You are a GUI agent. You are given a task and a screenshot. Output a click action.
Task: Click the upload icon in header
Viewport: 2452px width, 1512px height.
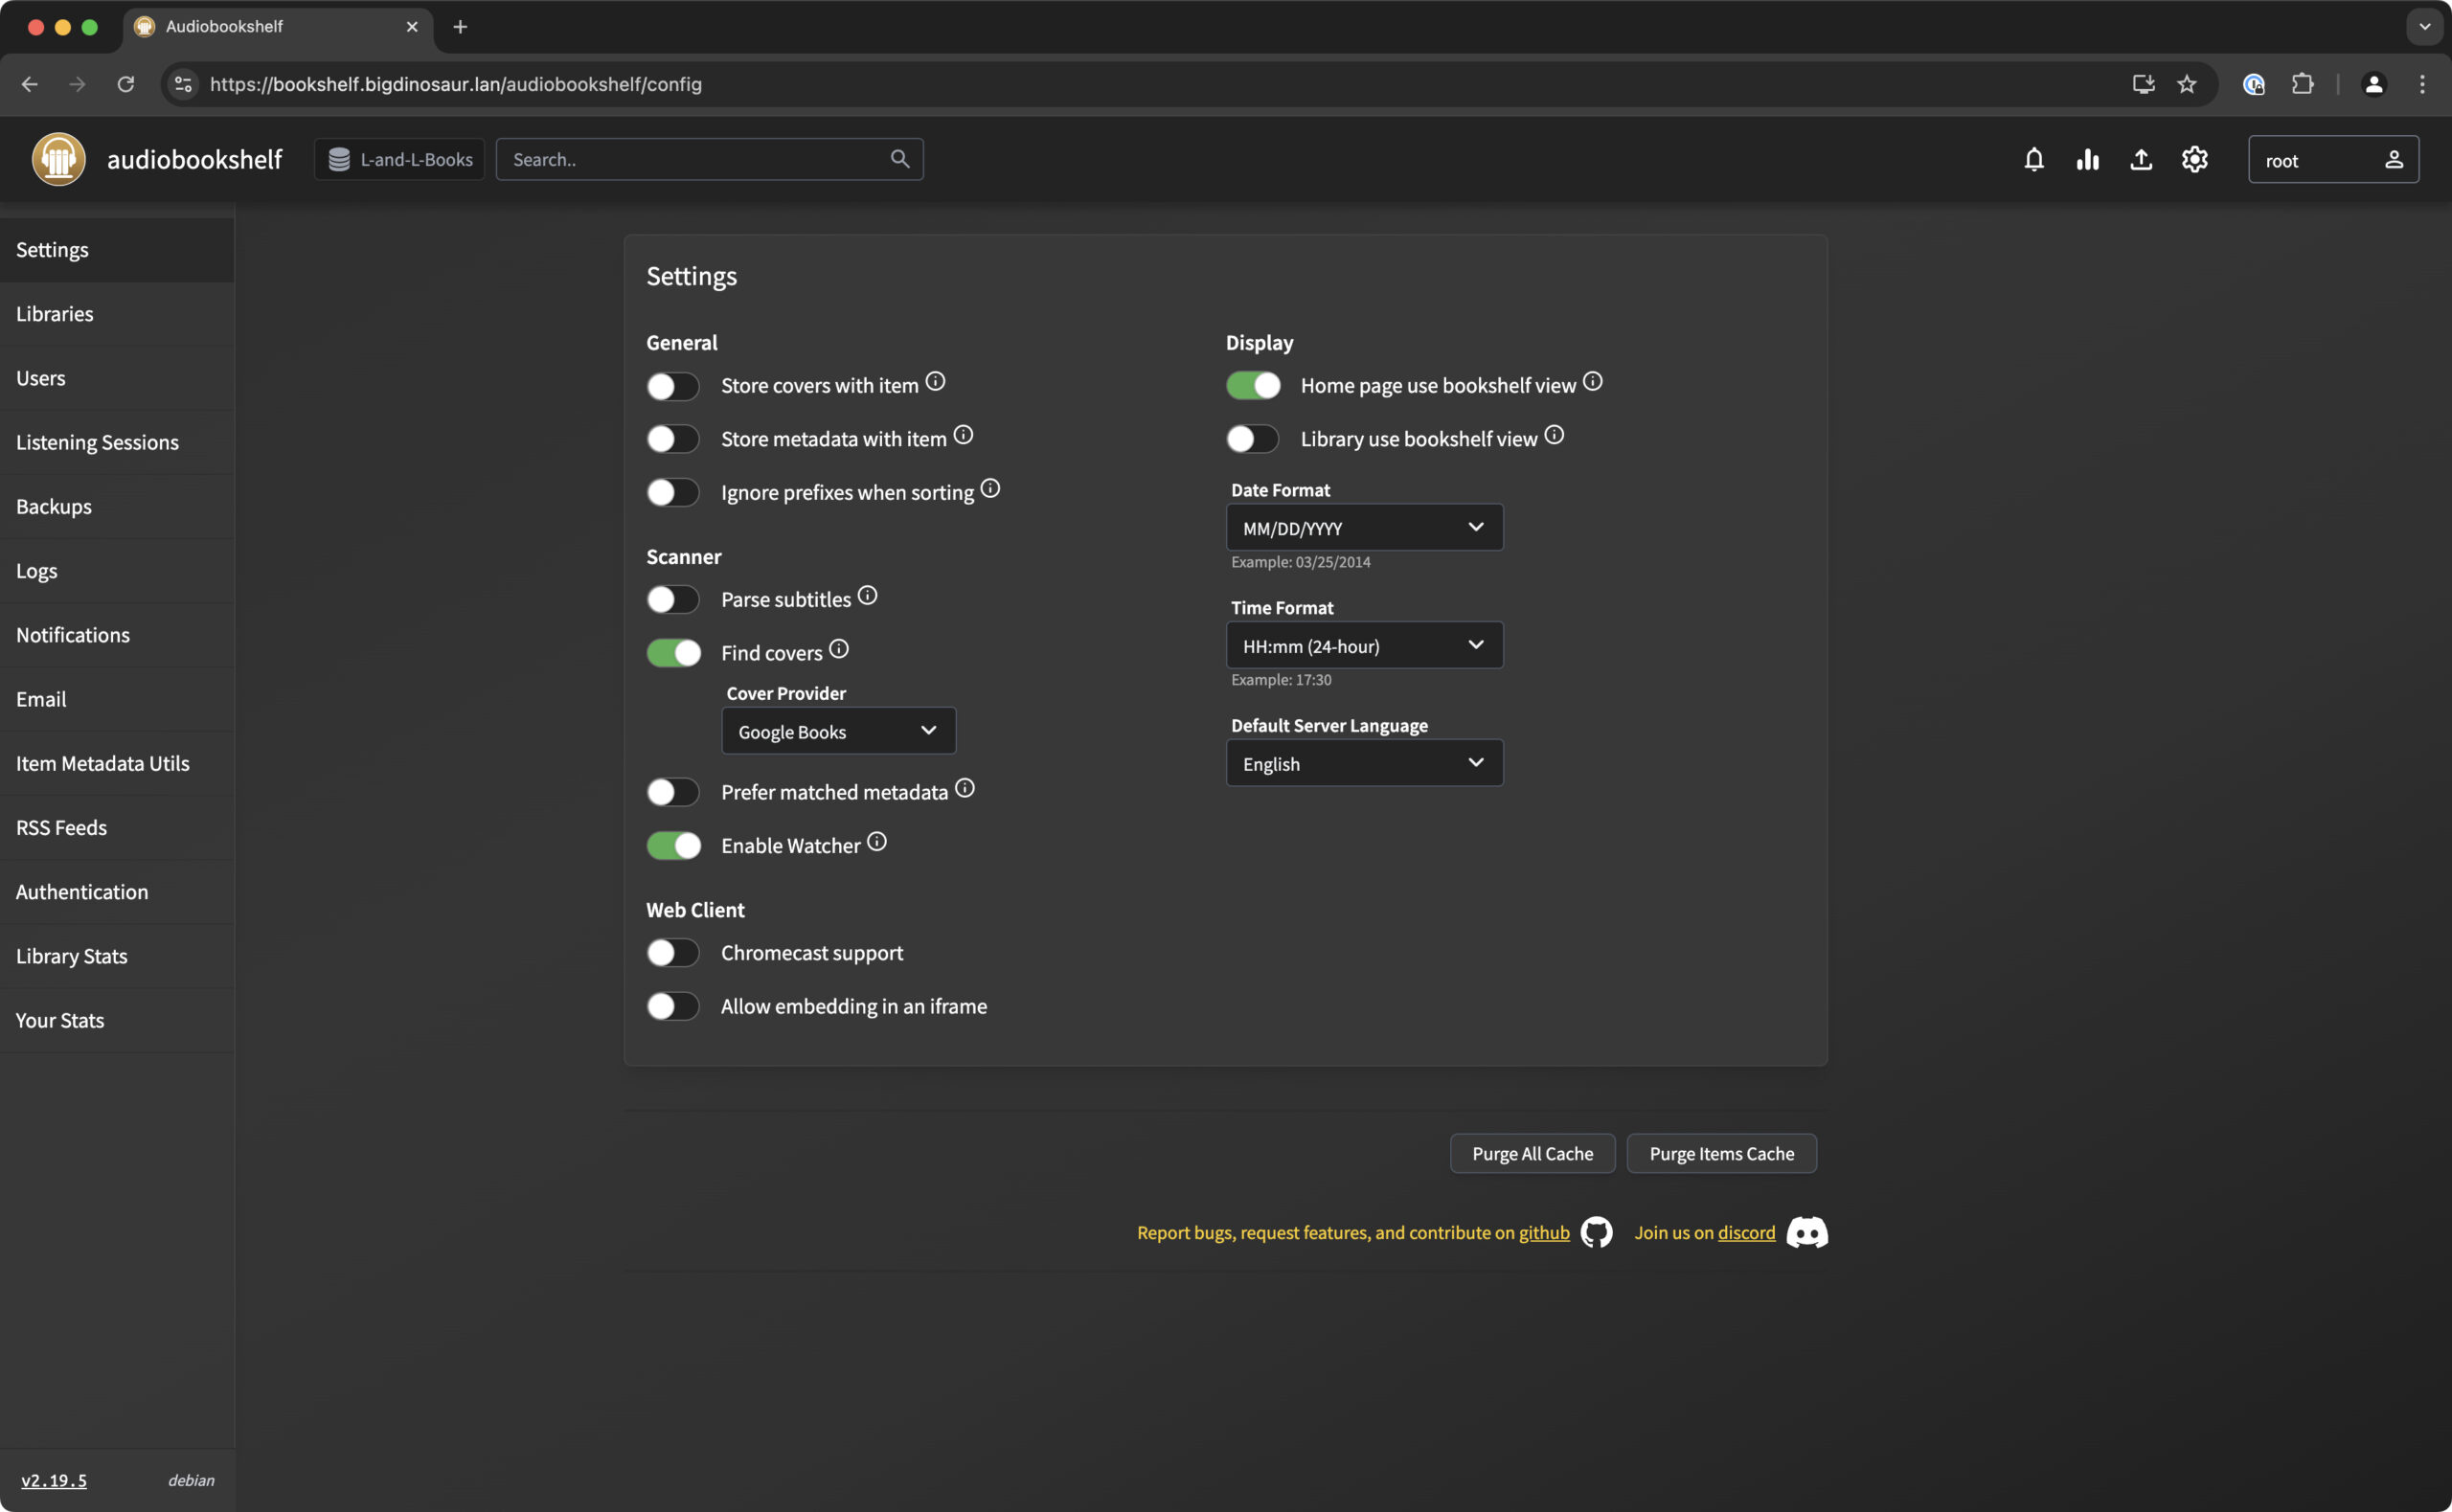click(2140, 160)
